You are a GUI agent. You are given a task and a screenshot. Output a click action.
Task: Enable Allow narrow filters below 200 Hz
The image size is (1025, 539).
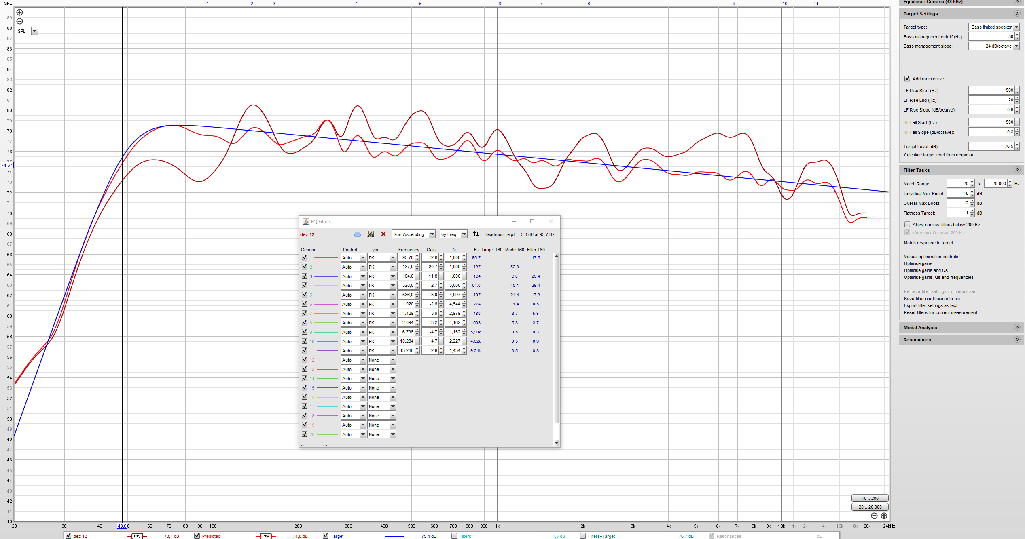[x=907, y=225]
